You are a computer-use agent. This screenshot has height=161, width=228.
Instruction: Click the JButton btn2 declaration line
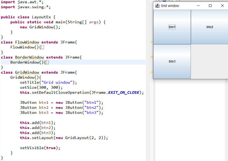pos(62,108)
